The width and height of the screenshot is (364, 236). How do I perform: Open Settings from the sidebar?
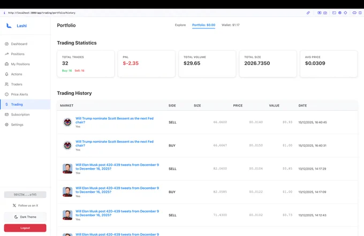point(25,125)
